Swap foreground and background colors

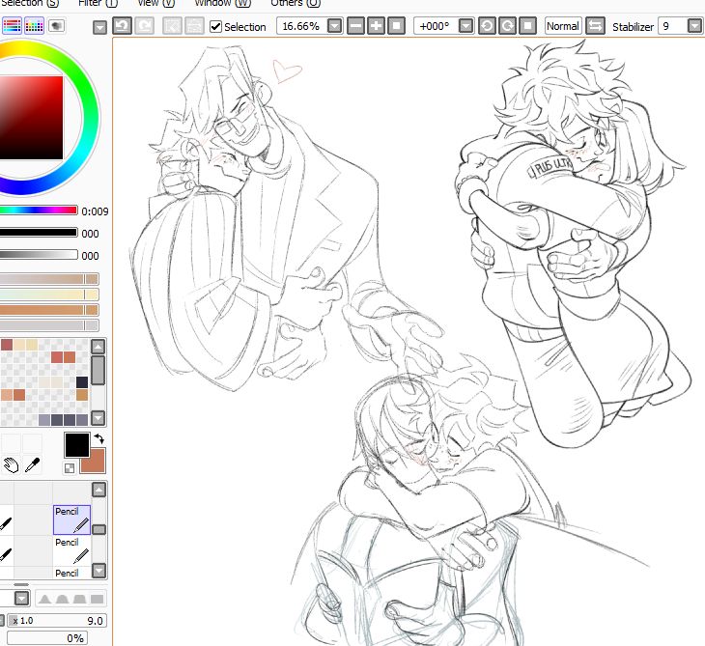[x=99, y=438]
